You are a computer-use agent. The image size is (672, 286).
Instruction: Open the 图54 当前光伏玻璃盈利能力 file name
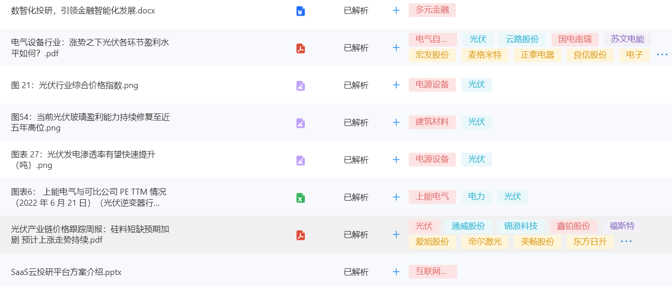91,123
